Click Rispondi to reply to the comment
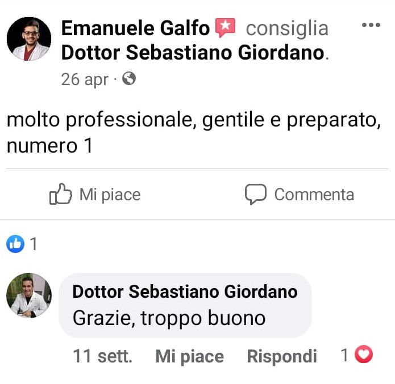 coord(281,356)
